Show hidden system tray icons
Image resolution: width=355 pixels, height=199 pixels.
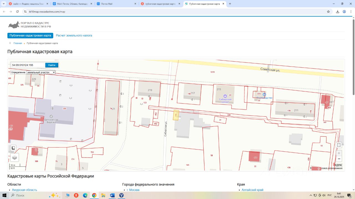[311, 195]
